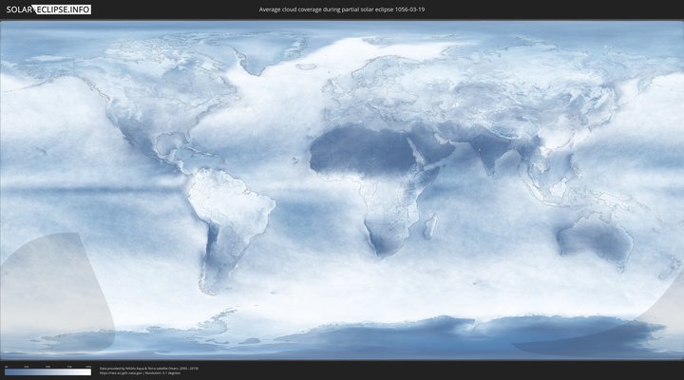This screenshot has width=684, height=380.
Task: Open the neo.sci.gsfc.nasa.gov URL text
Action: click(x=127, y=373)
